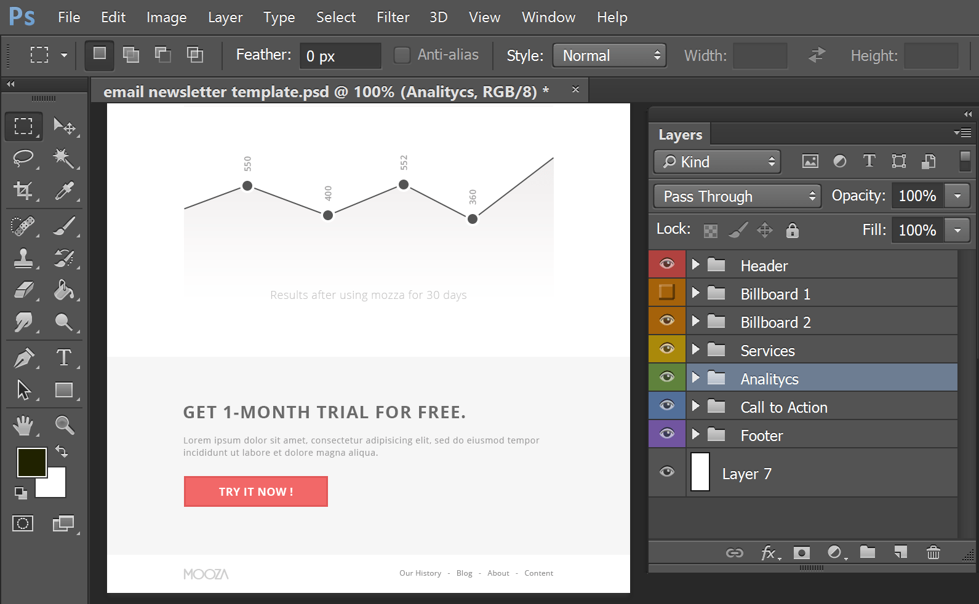The image size is (979, 604).
Task: Choose the Pen tool
Action: [x=23, y=358]
